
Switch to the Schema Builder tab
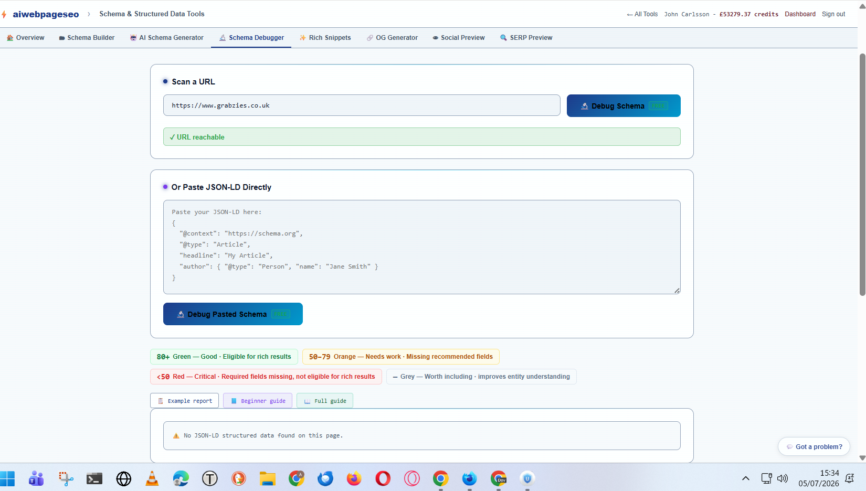point(87,38)
